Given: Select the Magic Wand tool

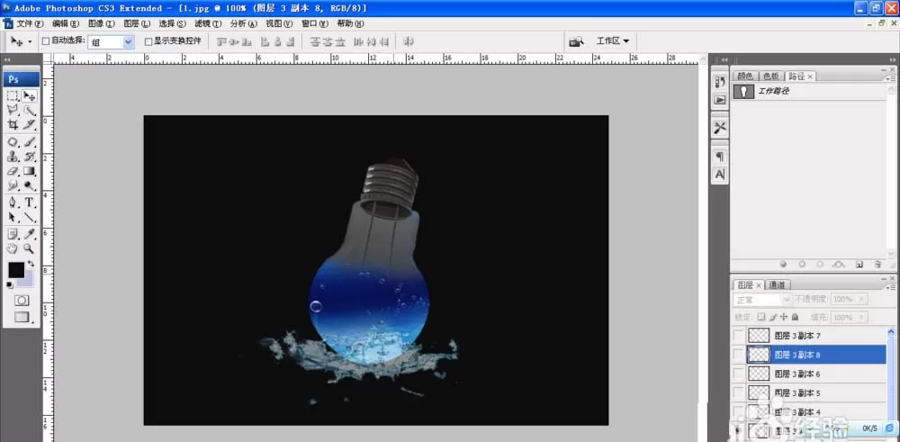Looking at the screenshot, I should tap(30, 110).
